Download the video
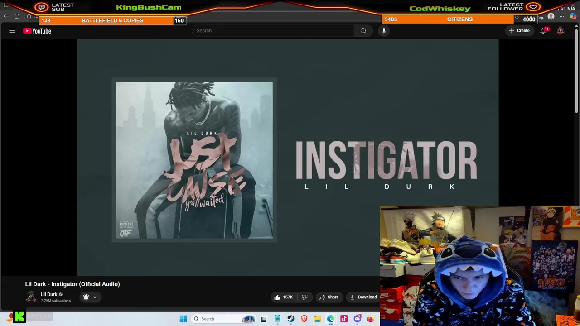The width and height of the screenshot is (580, 326). click(x=363, y=297)
